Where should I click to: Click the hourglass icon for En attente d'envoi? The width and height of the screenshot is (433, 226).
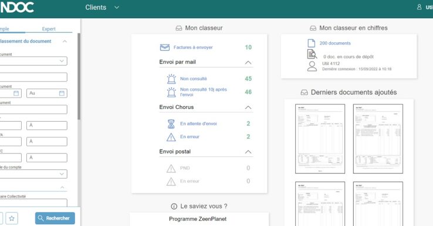pos(171,124)
